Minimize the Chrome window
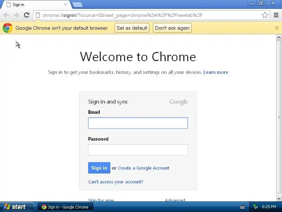The image size is (282, 212). [x=252, y=3]
